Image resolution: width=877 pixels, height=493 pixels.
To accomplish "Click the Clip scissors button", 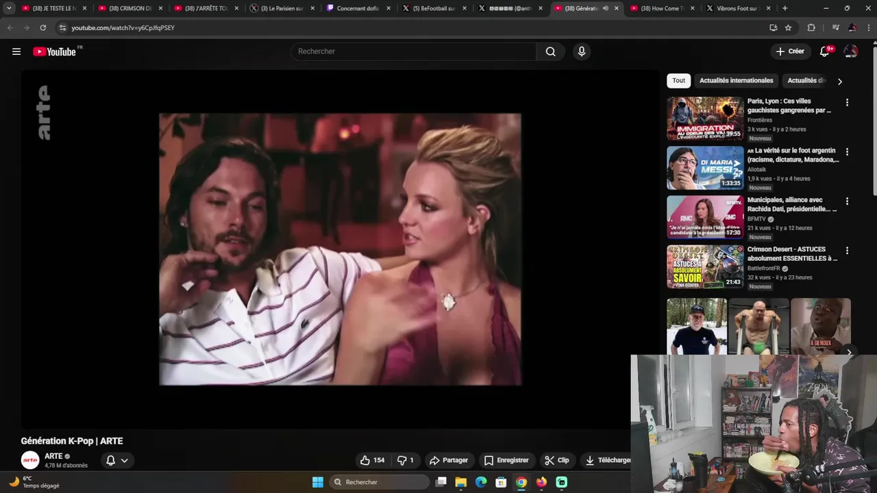I will click(556, 460).
